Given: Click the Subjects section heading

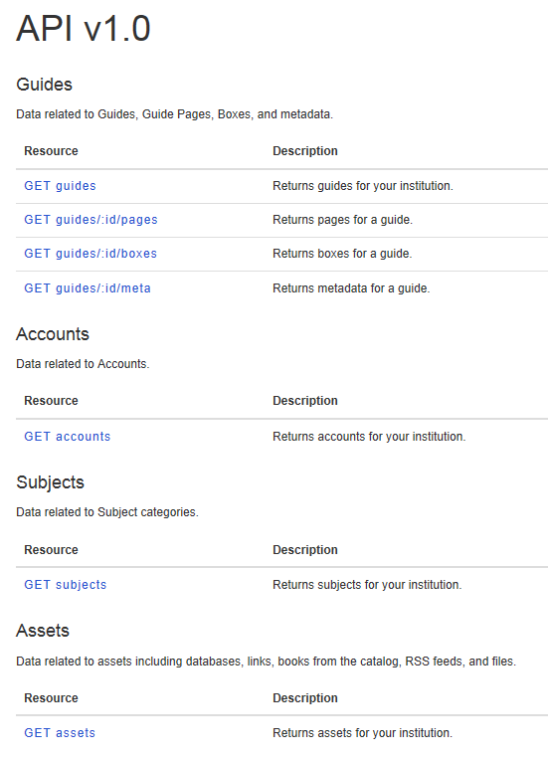Looking at the screenshot, I should pyautogui.click(x=51, y=482).
